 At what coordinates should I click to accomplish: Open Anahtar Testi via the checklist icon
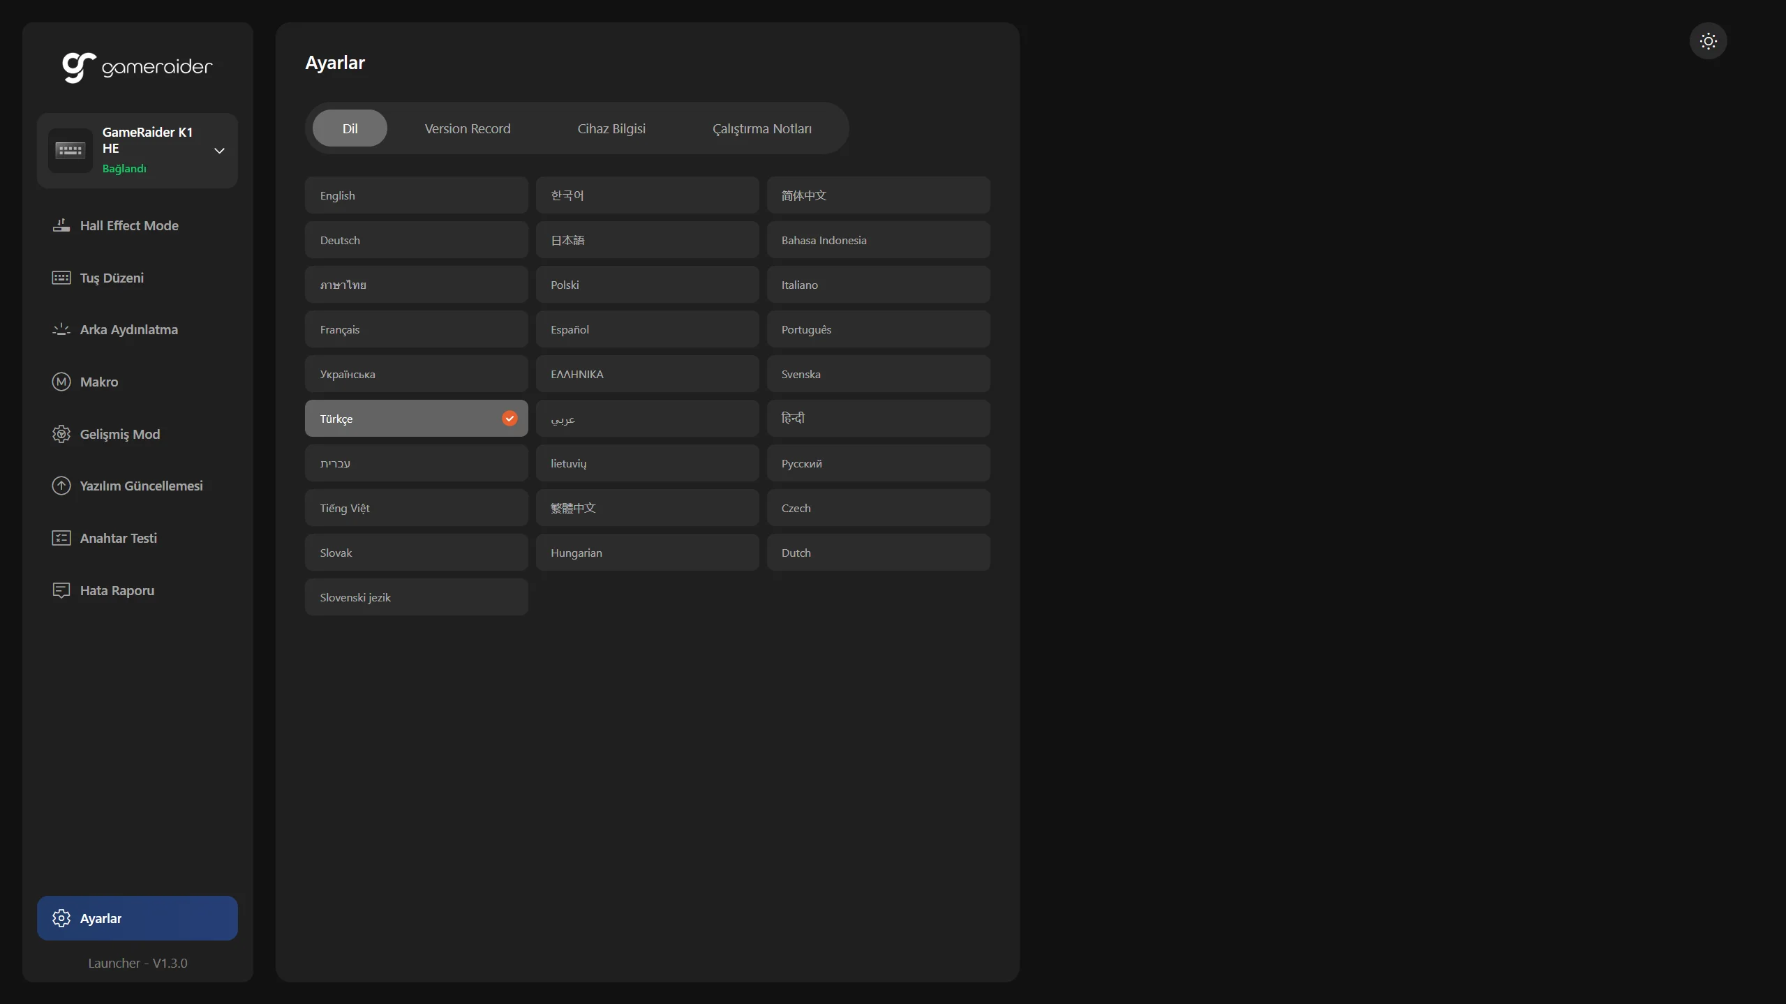tap(61, 538)
